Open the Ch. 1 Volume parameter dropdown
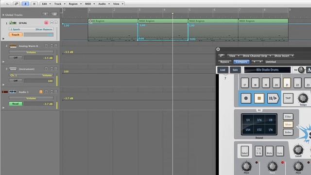Screen dimensions: 311x175 coord(31,75)
